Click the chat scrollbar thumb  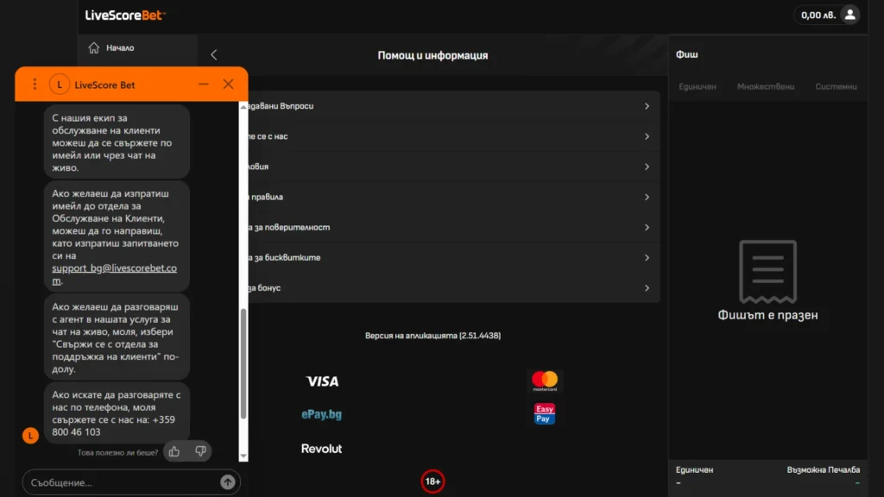coord(243,364)
